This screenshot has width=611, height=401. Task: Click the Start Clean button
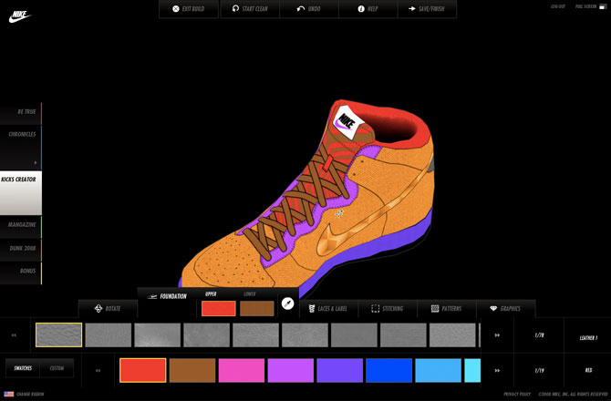(x=250, y=9)
